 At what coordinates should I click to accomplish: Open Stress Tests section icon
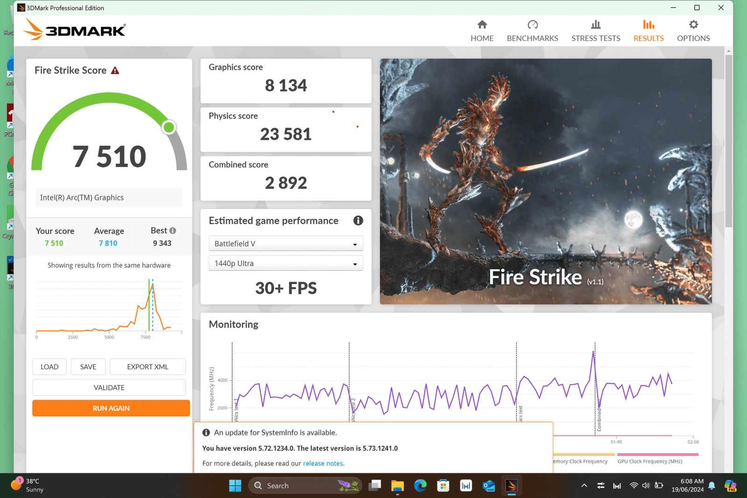click(595, 25)
